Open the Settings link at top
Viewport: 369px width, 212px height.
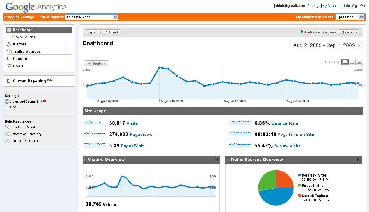314,6
